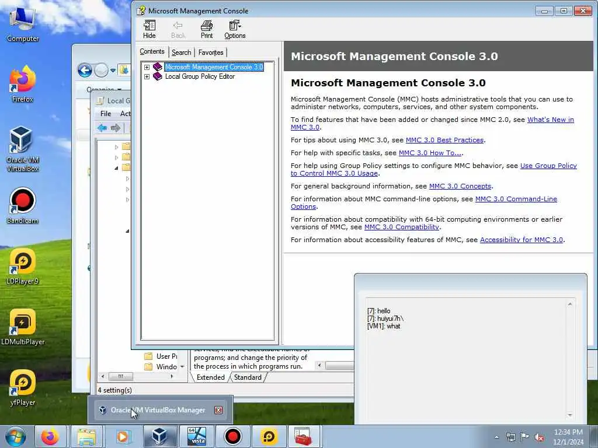Image resolution: width=598 pixels, height=448 pixels.
Task: Open the Options menu in help toolbar
Action: click(x=235, y=29)
